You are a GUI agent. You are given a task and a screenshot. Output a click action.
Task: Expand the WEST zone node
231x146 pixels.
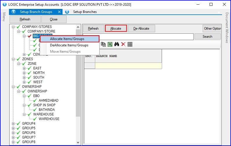[x=24, y=82]
